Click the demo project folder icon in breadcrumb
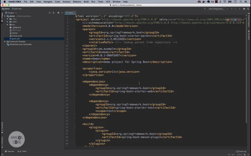The width and height of the screenshot is (251, 156). [3, 9]
